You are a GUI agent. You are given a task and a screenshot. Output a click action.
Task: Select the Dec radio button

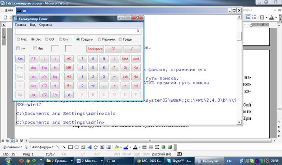33,39
